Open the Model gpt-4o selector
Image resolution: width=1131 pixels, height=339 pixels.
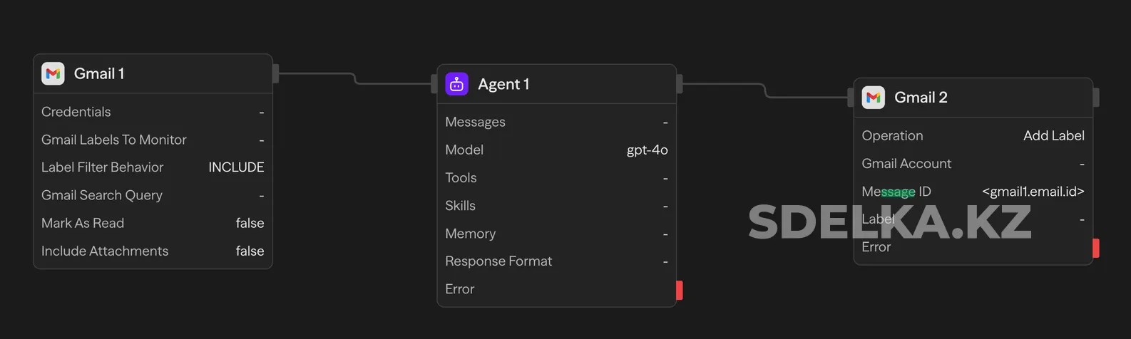point(647,150)
